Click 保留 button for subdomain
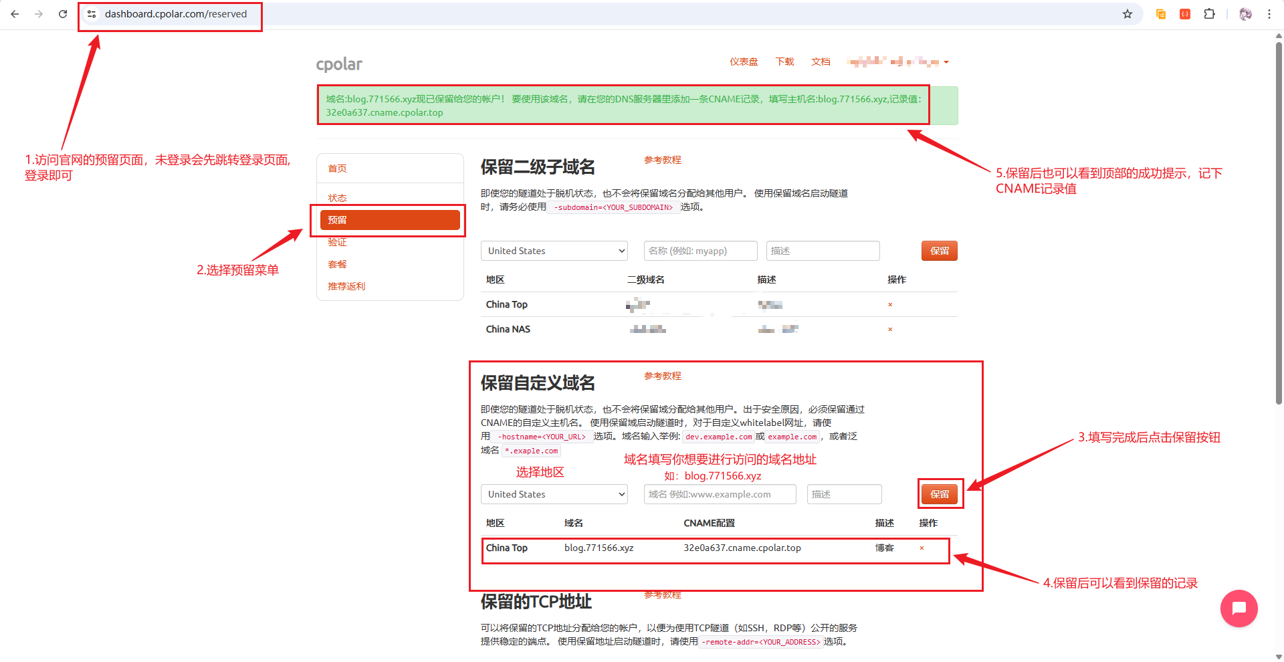 [940, 251]
